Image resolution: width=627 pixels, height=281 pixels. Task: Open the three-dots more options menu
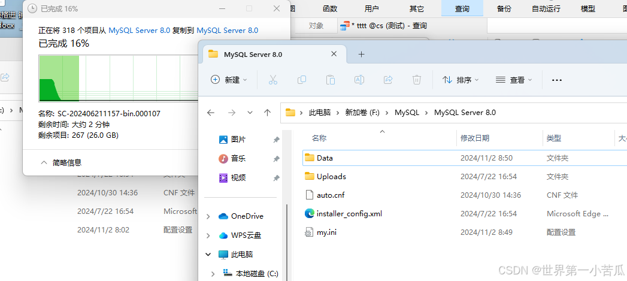pyautogui.click(x=556, y=80)
